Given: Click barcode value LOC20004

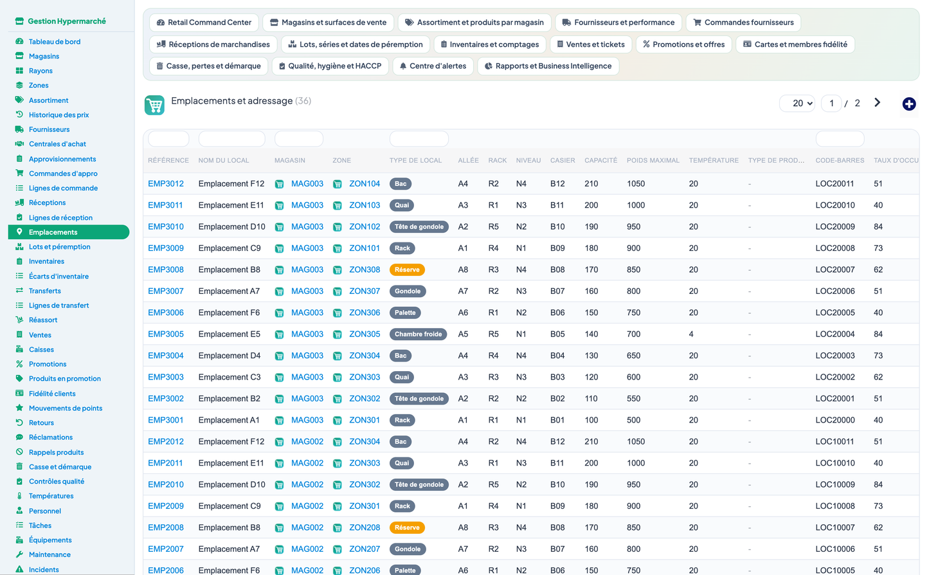Looking at the screenshot, I should pyautogui.click(x=835, y=334).
